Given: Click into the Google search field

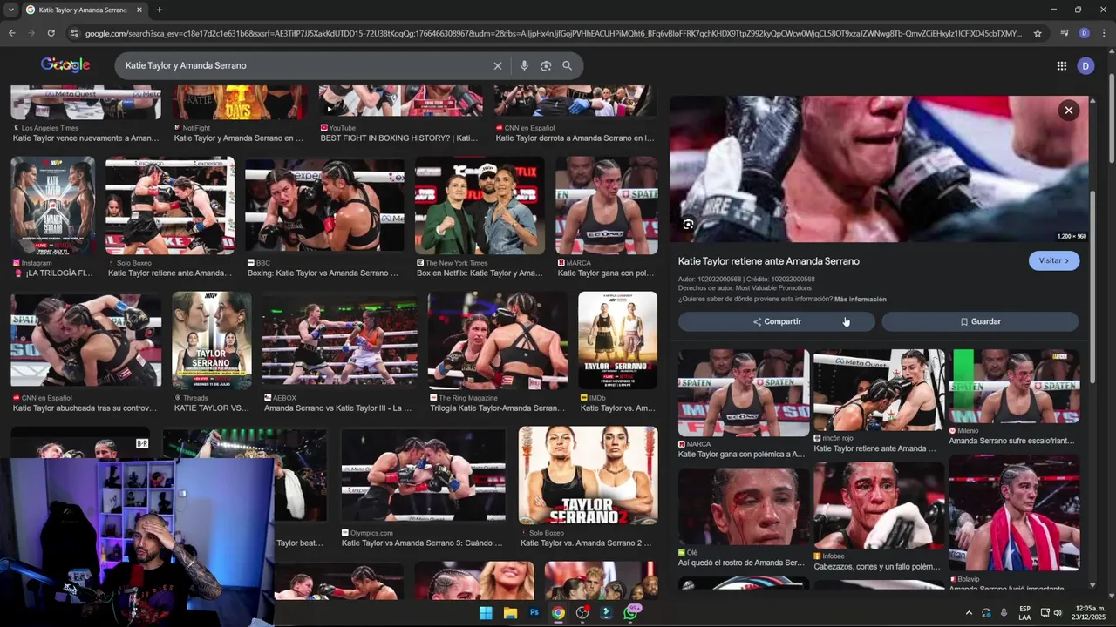Looking at the screenshot, I should coord(305,65).
